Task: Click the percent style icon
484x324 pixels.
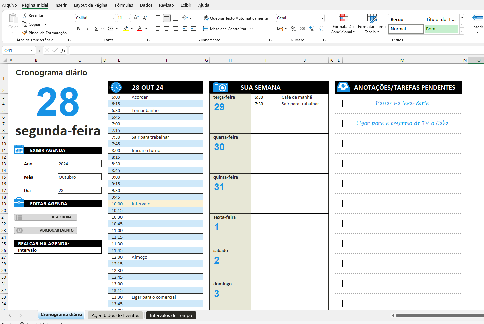Action: (293, 29)
